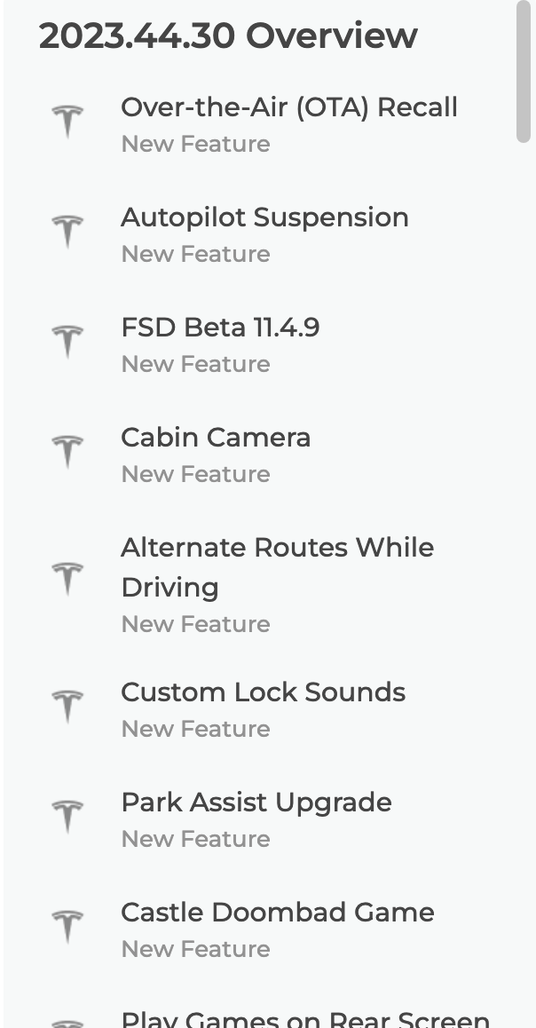View the FSD Beta 11.4.9 notes
Image resolution: width=536 pixels, height=1028 pixels.
[x=220, y=328]
